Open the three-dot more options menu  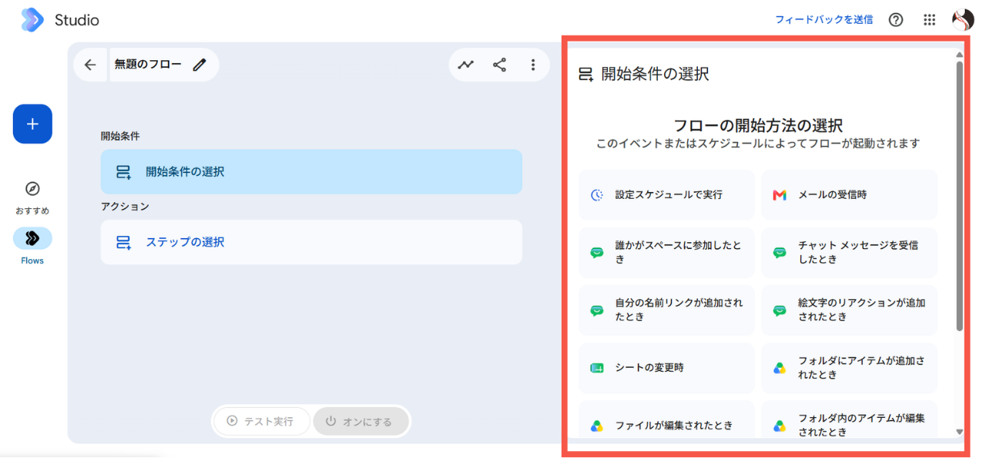coord(533,65)
